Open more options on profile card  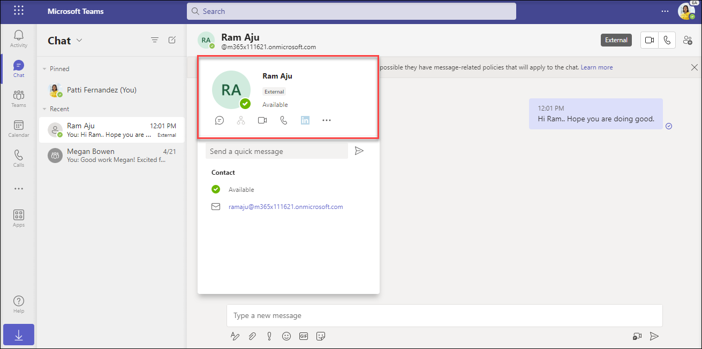(327, 120)
